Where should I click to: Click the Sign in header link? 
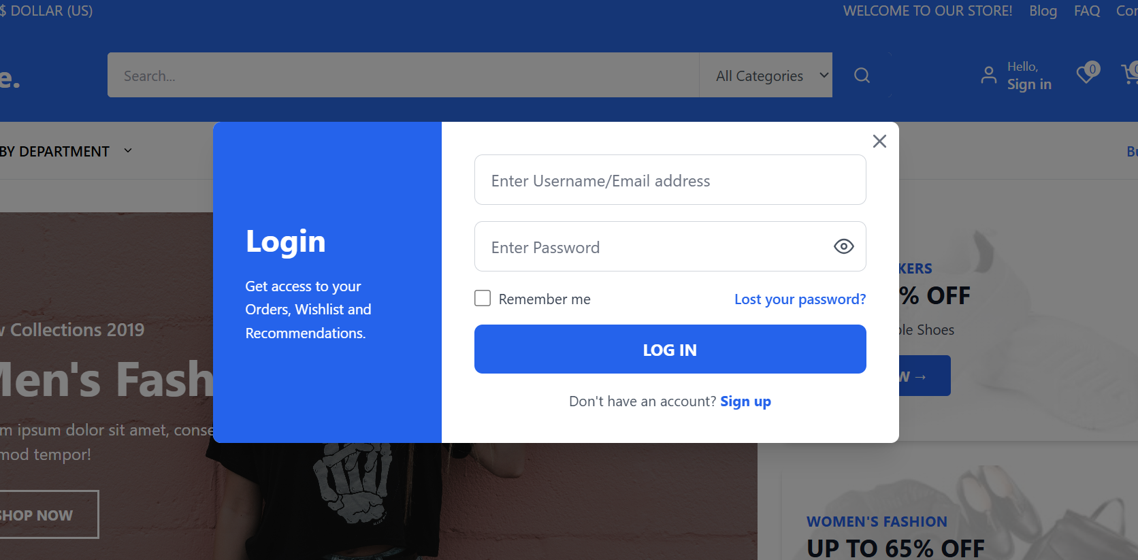(x=1029, y=84)
